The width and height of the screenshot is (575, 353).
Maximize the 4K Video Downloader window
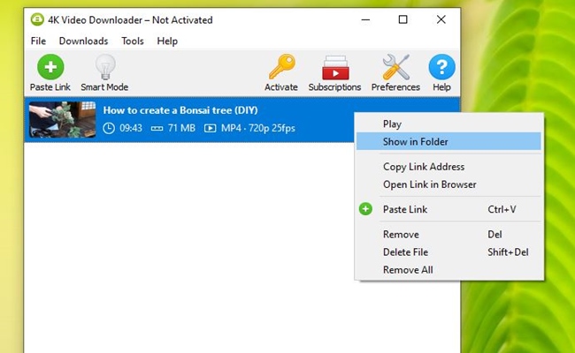tap(403, 19)
